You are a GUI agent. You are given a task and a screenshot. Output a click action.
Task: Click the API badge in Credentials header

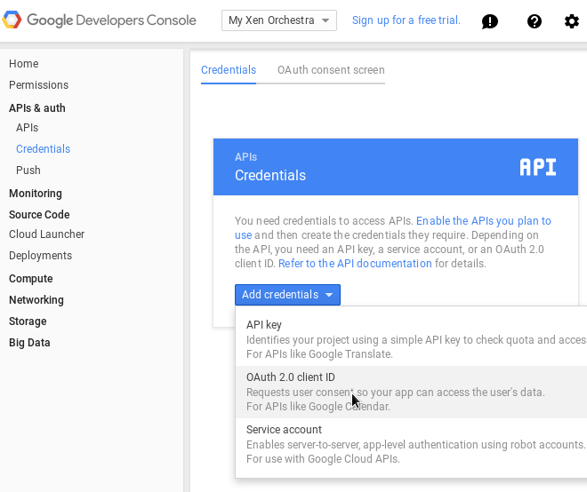538,167
